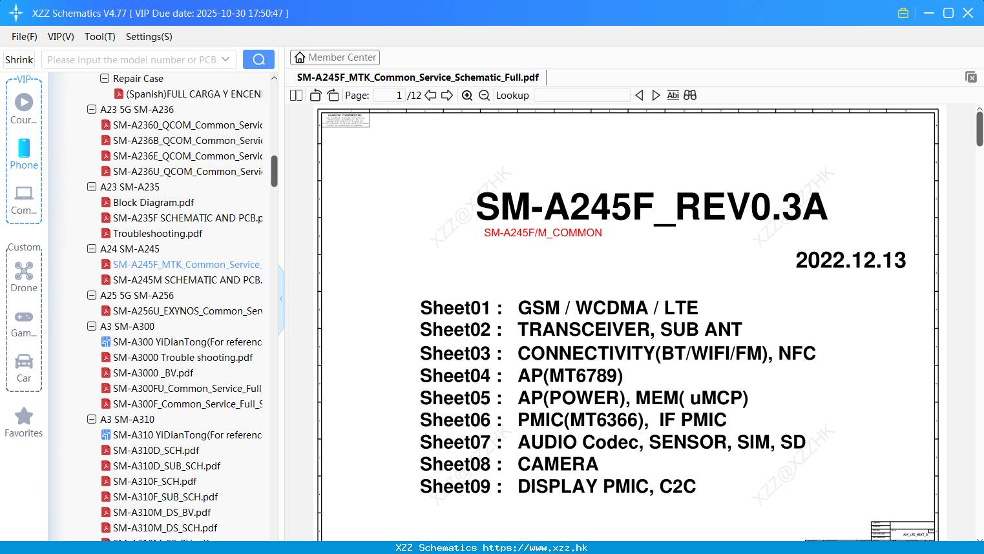The height and width of the screenshot is (554, 984).
Task: Collapse the Repair Case folder
Action: [x=105, y=78]
